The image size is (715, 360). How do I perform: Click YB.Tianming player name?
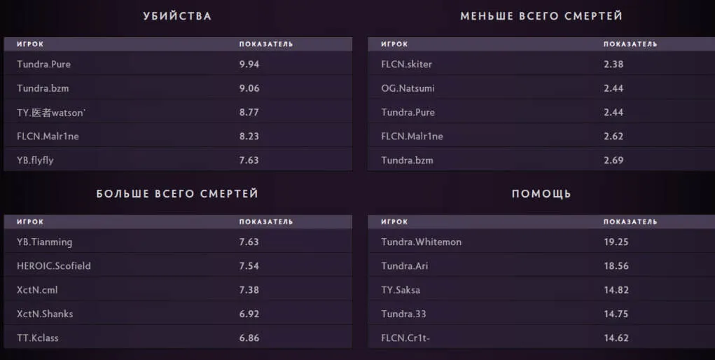coord(45,242)
